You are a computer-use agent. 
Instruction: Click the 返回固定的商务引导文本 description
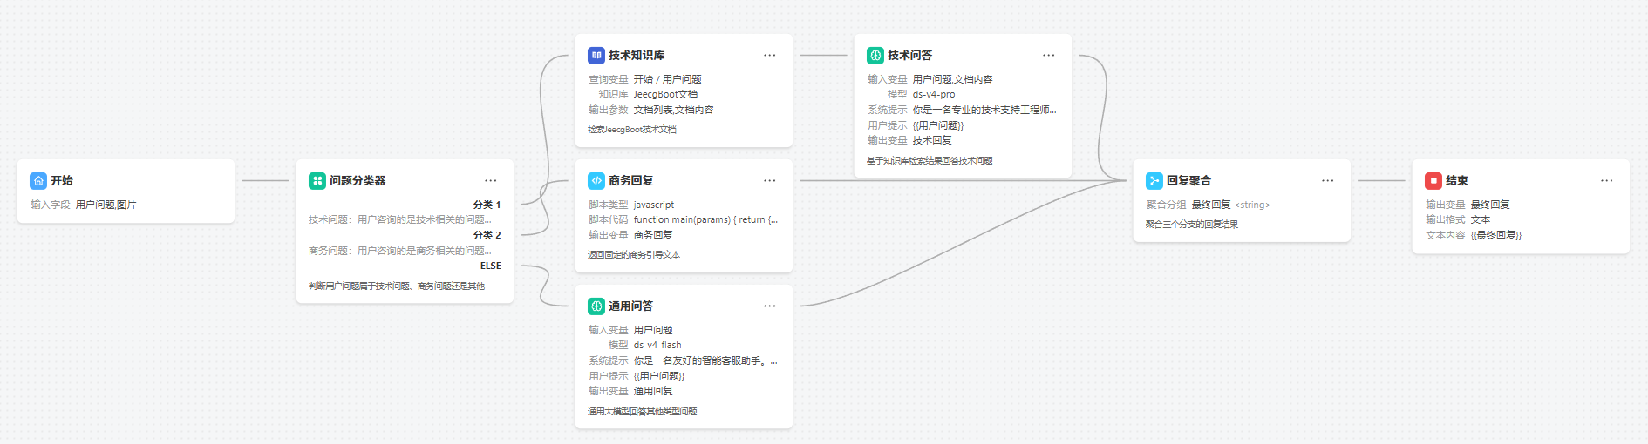634,254
